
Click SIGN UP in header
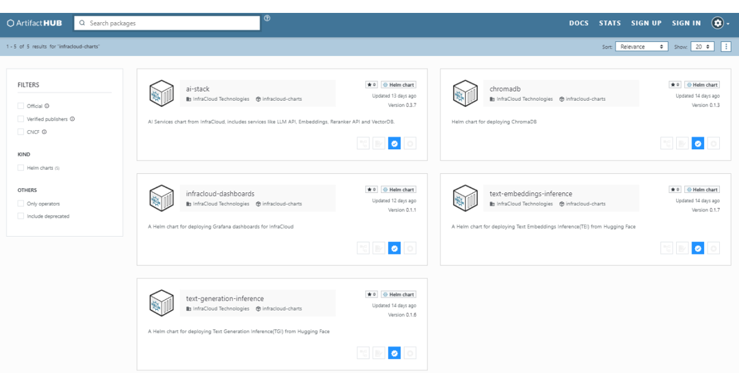[646, 23]
